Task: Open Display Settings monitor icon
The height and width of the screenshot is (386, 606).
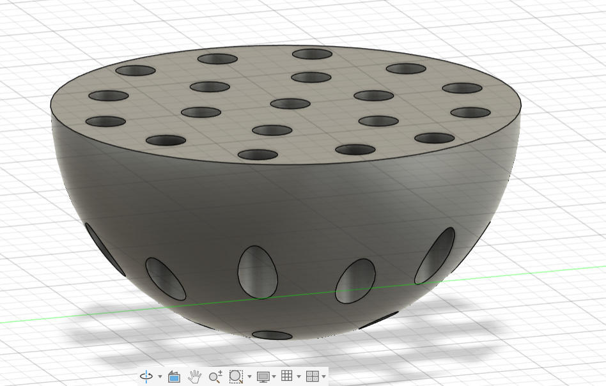Action: click(x=263, y=376)
